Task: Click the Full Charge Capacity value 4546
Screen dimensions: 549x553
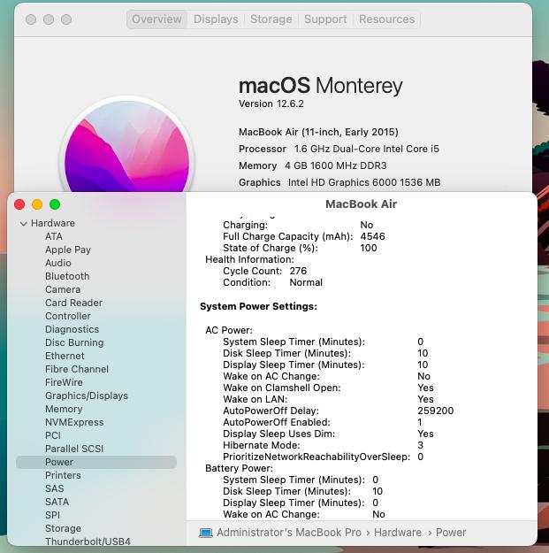Action: pos(372,236)
